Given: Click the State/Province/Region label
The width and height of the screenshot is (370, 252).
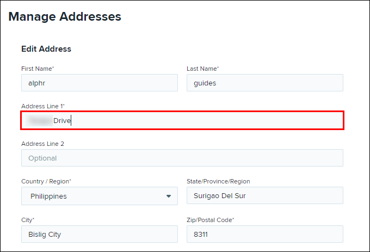Looking at the screenshot, I should pos(218,181).
